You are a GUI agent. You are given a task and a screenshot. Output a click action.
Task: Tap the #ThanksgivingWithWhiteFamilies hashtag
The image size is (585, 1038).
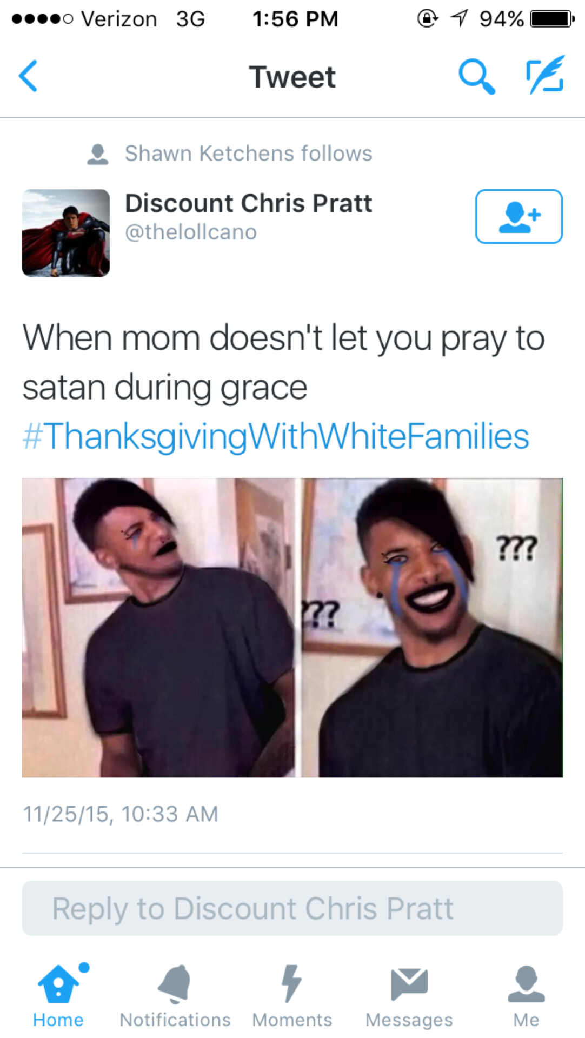(x=276, y=436)
